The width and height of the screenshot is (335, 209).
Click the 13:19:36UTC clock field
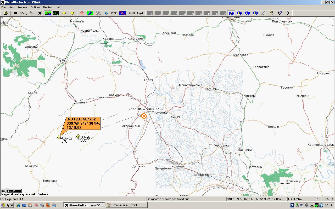tap(325, 199)
